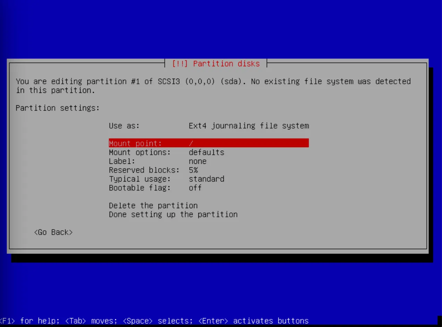Open the highlighted Mount point setting
Viewport: 442px width, 327px height.
point(209,143)
